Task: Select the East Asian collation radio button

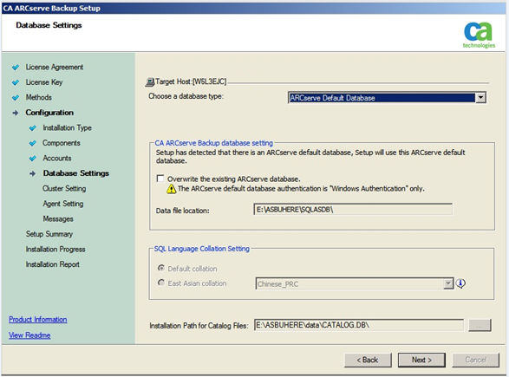Action: point(161,283)
